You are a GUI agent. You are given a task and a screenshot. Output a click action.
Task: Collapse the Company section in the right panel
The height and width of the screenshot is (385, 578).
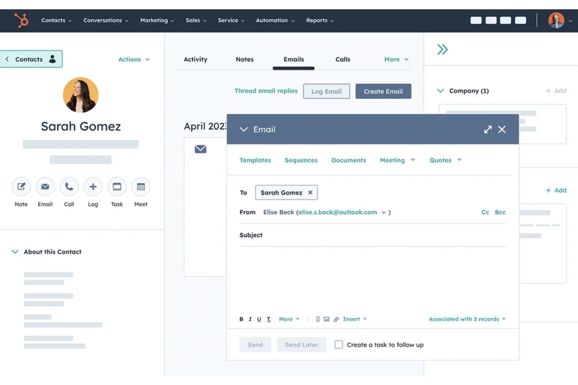(x=441, y=90)
